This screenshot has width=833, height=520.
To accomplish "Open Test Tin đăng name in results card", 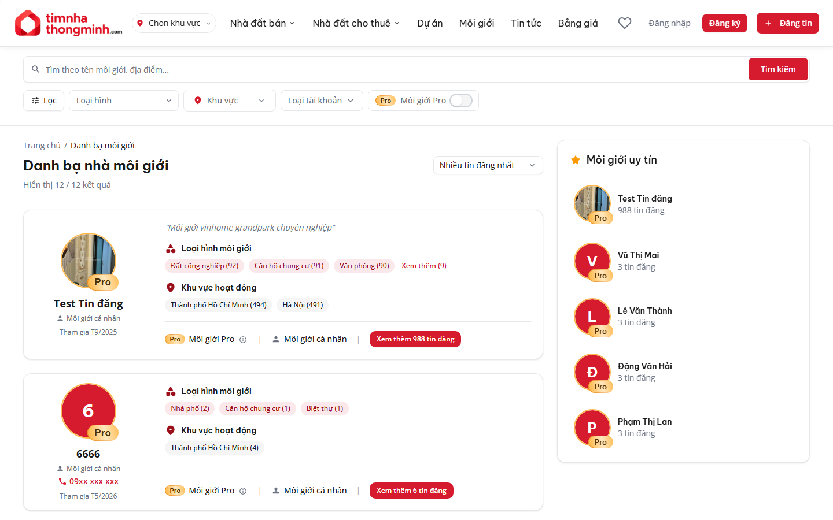I will (x=89, y=304).
